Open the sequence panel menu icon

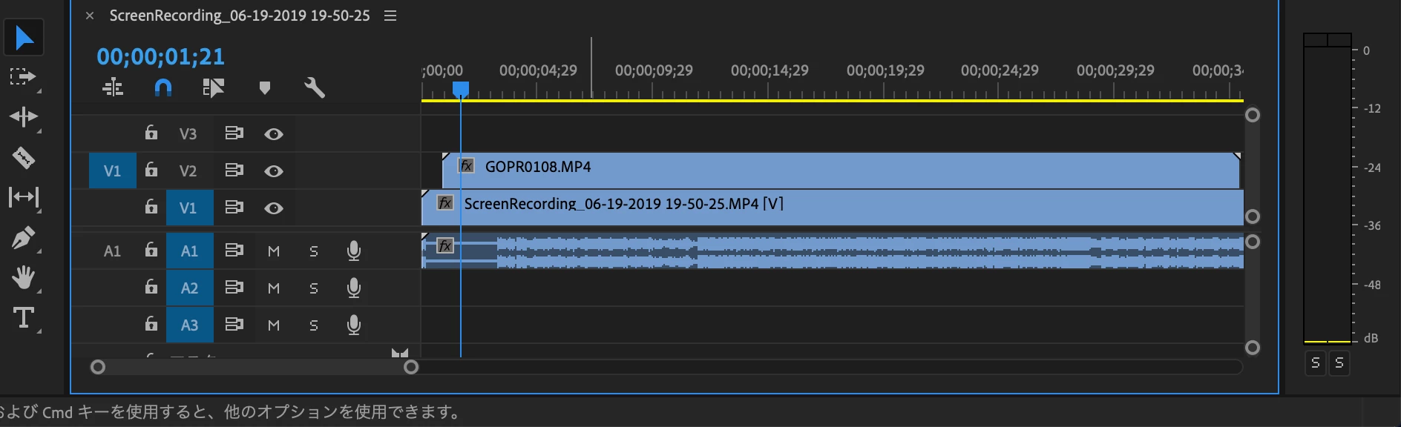tap(390, 16)
